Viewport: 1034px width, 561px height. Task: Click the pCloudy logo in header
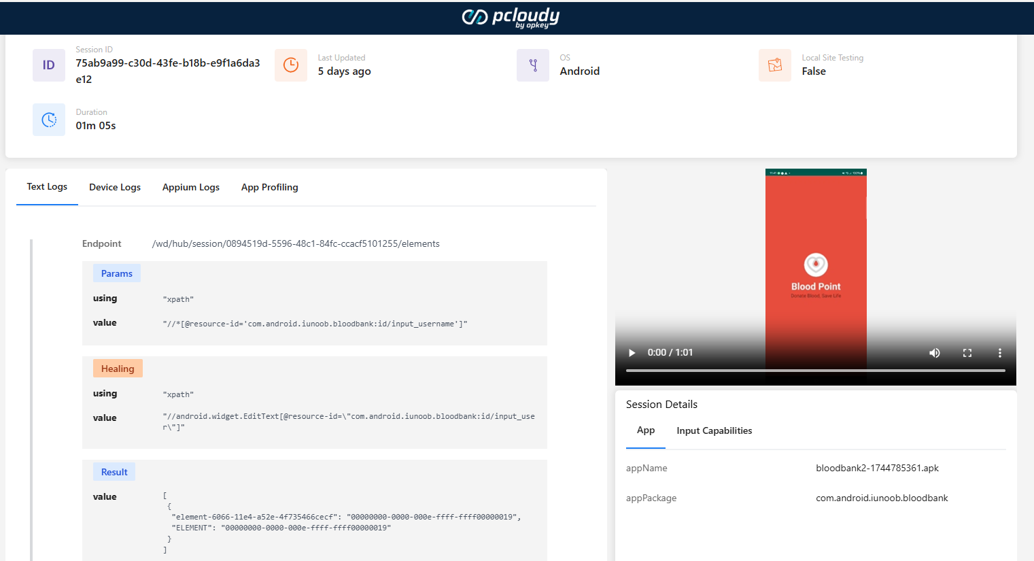point(511,18)
